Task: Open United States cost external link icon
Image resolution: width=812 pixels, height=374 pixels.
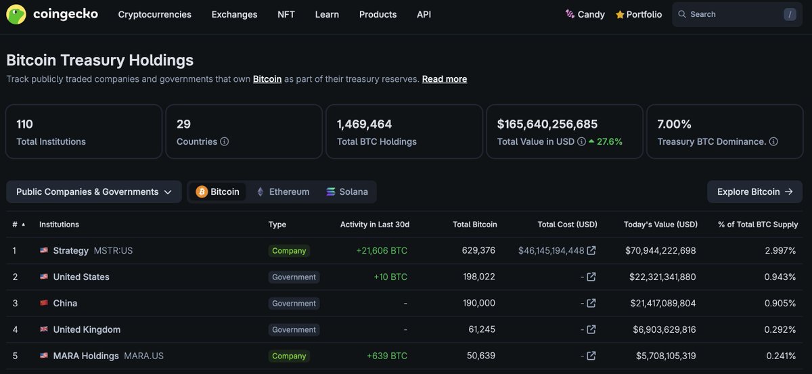Action: pyautogui.click(x=591, y=277)
